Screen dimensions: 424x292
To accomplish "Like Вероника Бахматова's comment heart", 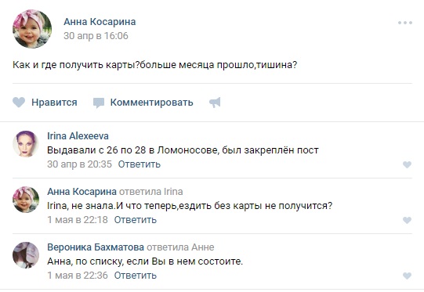I will point(407,276).
